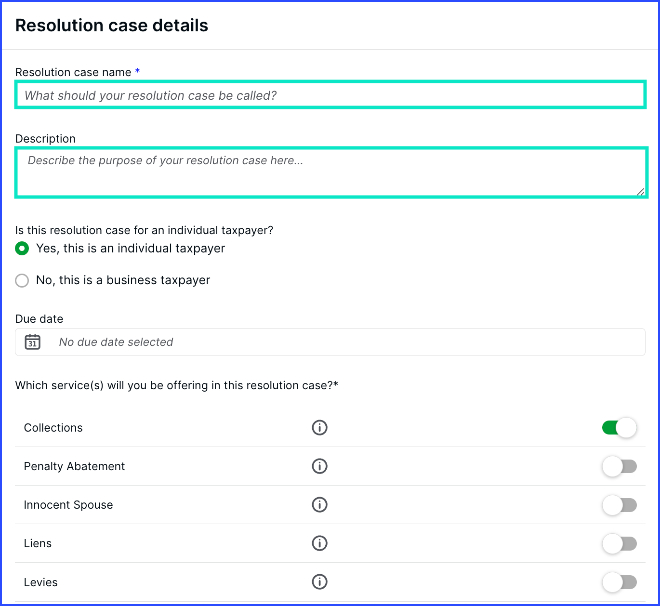Click the calendar icon for due date
The image size is (660, 606).
(x=32, y=342)
